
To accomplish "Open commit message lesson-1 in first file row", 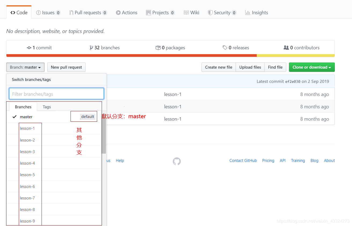I will click(173, 94).
